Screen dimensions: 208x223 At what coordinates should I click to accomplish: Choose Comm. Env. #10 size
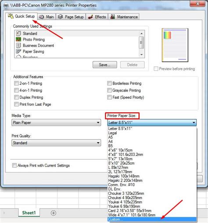click(152, 185)
